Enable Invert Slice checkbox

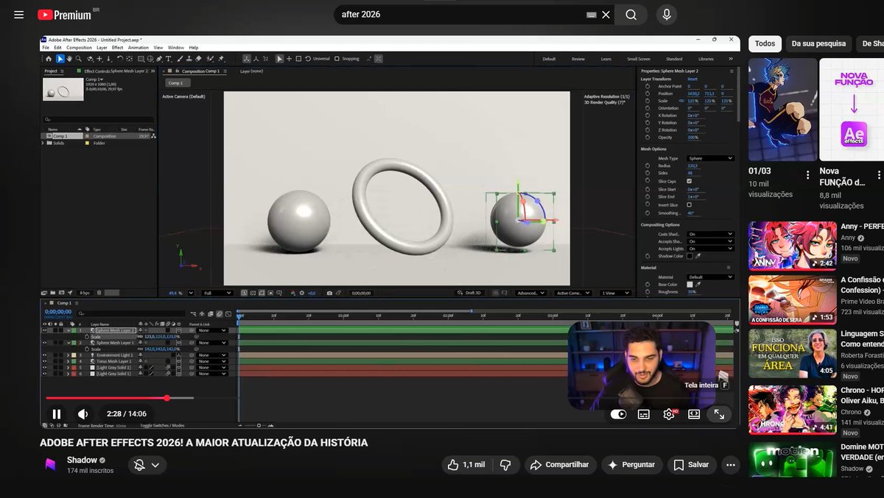point(689,204)
